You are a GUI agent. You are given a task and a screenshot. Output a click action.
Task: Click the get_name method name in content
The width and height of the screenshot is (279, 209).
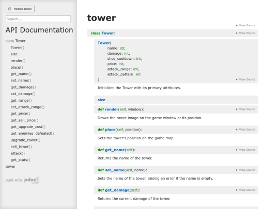(x=115, y=150)
